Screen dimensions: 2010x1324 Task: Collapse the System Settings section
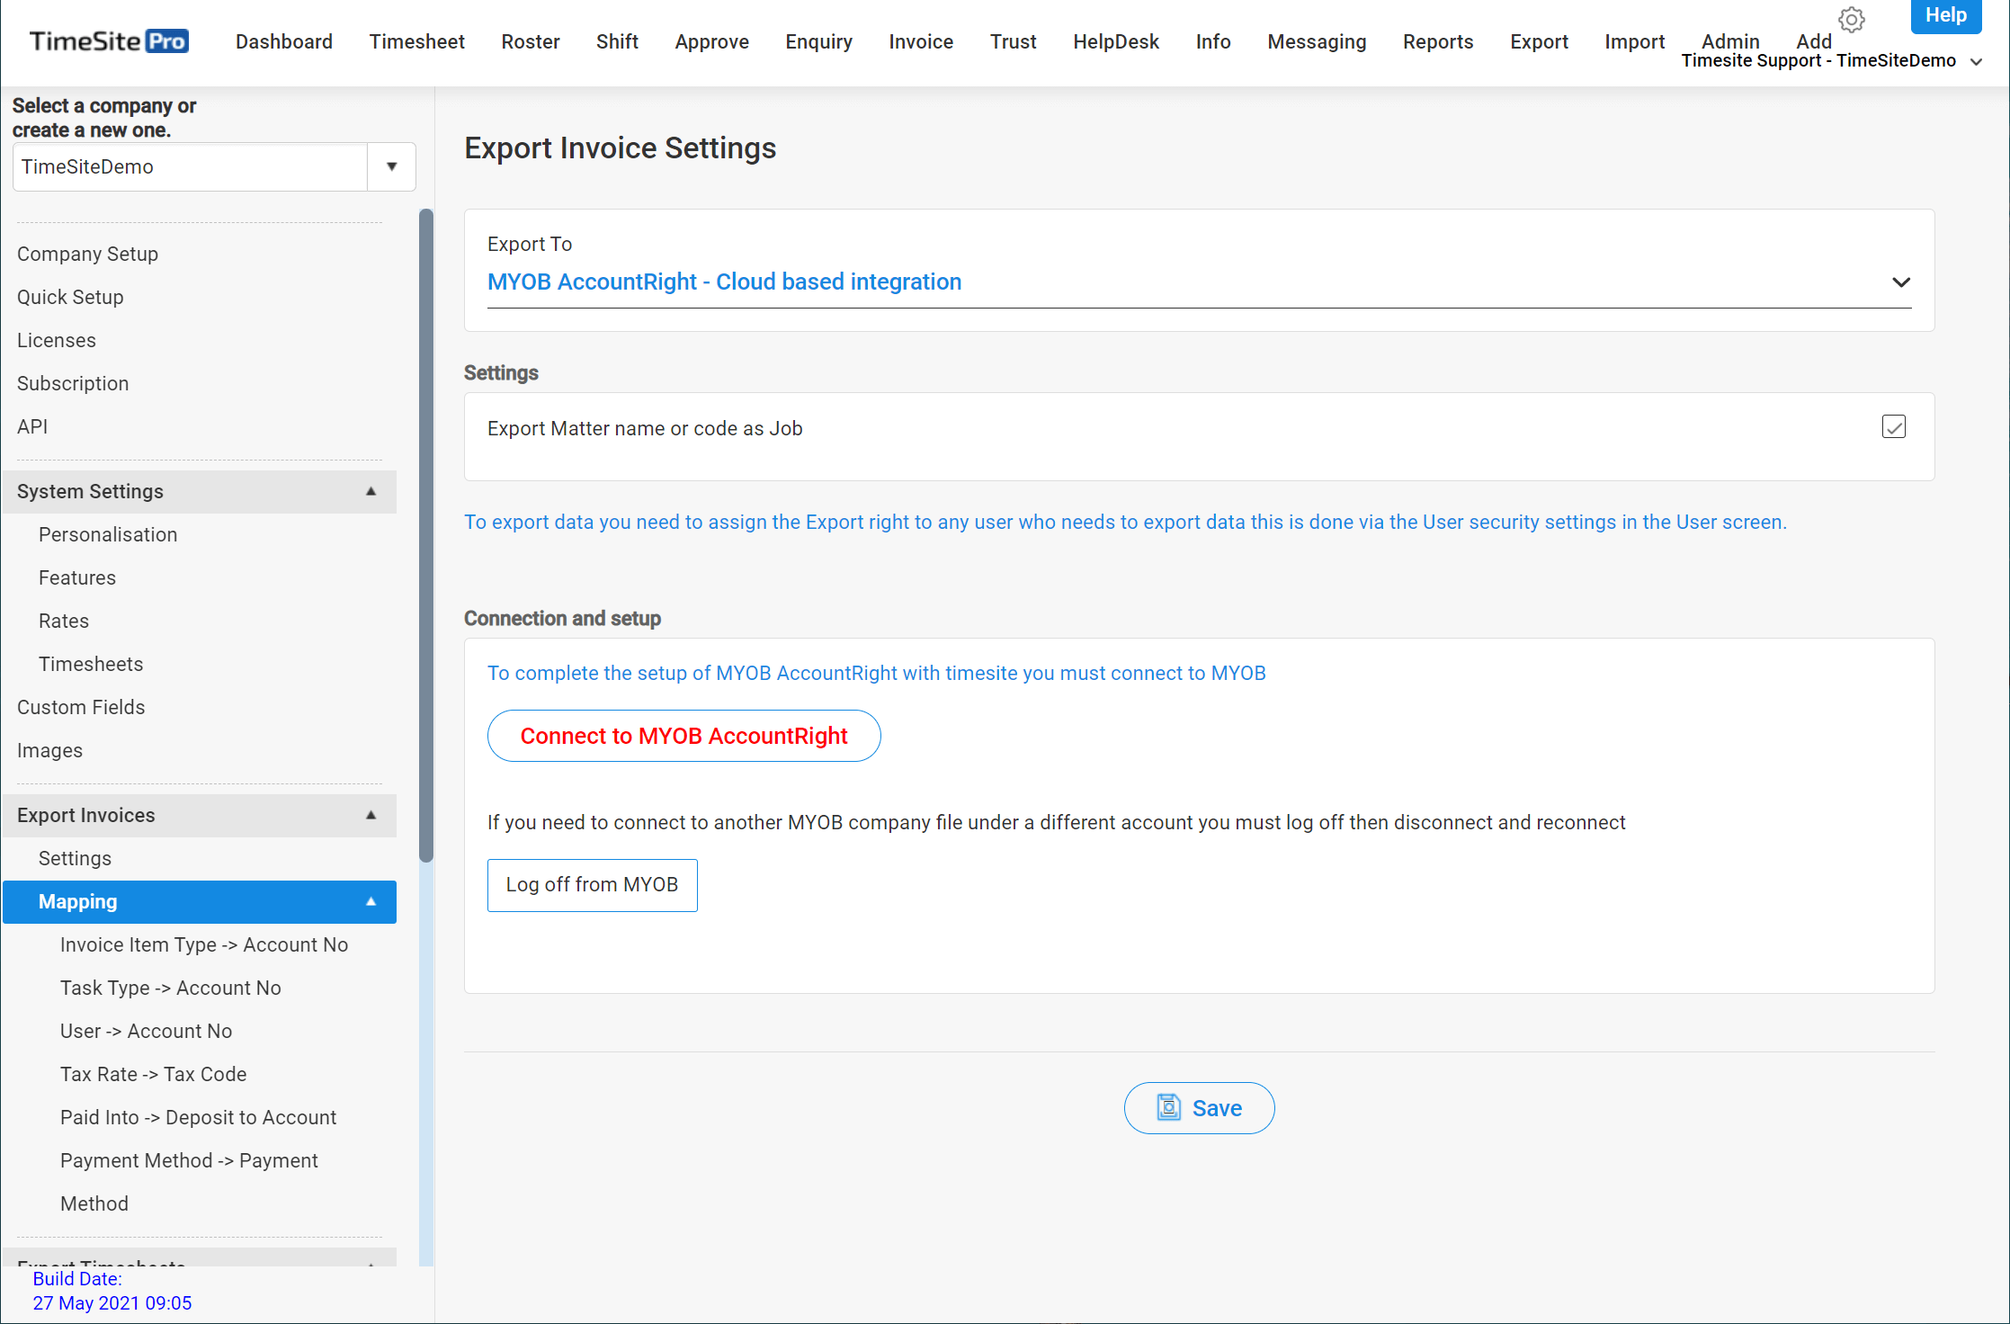click(x=371, y=491)
